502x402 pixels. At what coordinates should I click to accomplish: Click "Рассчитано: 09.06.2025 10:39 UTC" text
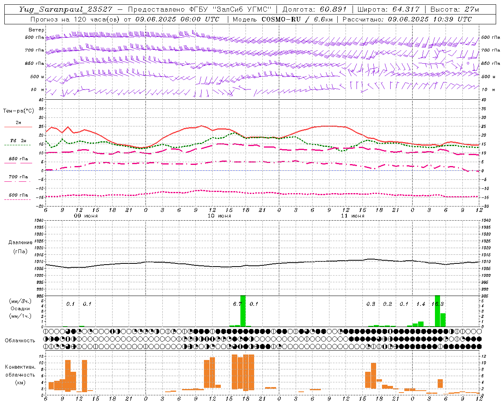coord(407,19)
